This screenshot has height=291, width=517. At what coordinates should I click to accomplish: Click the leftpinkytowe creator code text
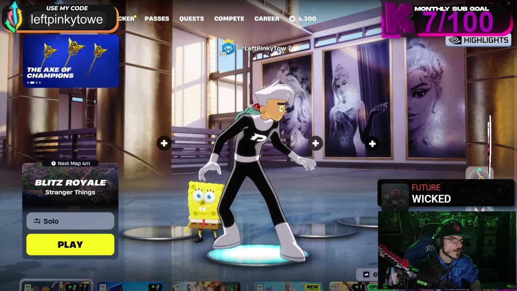tap(67, 19)
